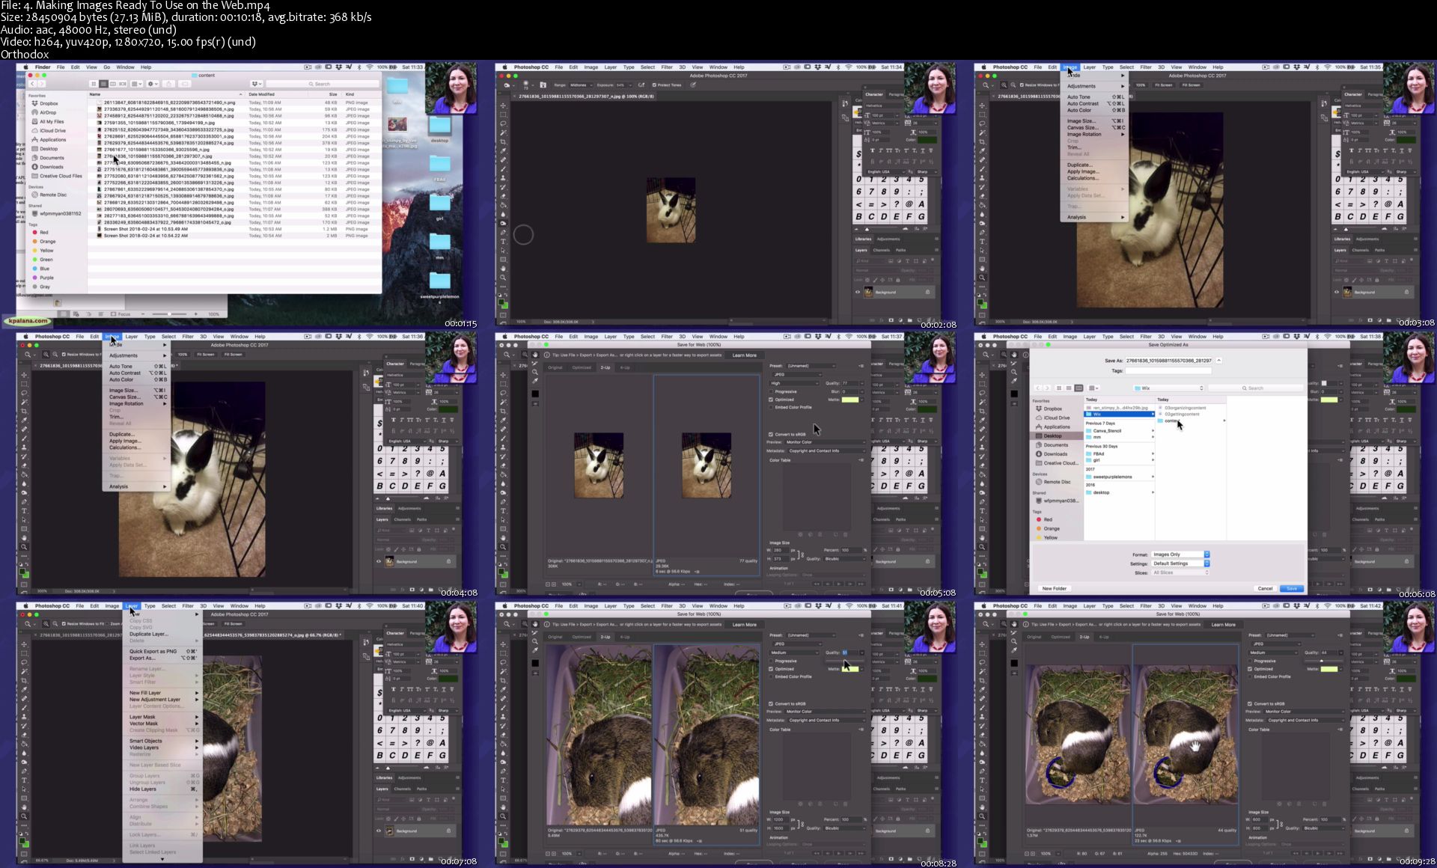The image size is (1437, 868).
Task: Click the Tags input field
Action: coord(1168,370)
